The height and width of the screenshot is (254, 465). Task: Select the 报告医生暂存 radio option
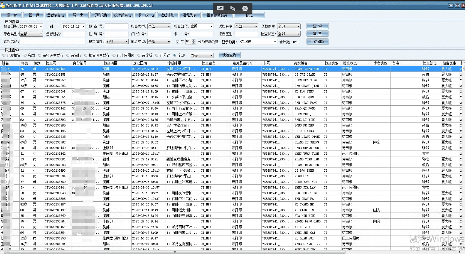86,55
